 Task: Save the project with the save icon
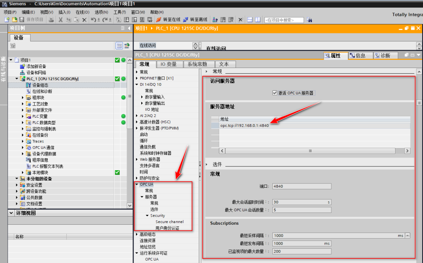pos(21,19)
